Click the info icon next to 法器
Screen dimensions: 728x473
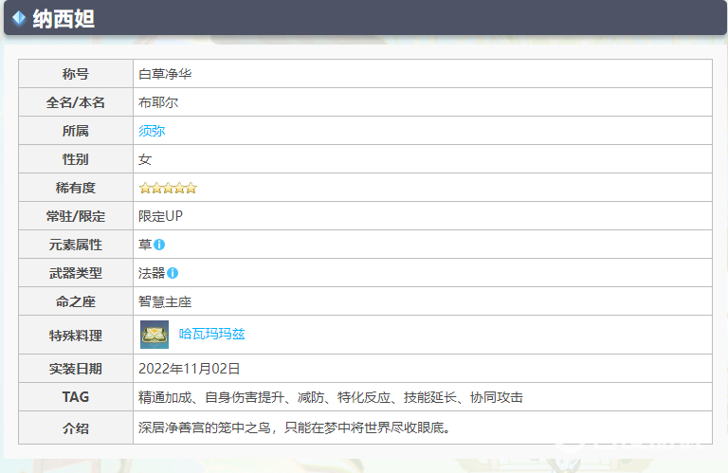coord(173,273)
